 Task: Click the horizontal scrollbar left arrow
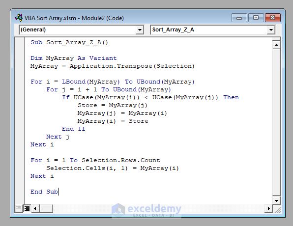[35, 208]
